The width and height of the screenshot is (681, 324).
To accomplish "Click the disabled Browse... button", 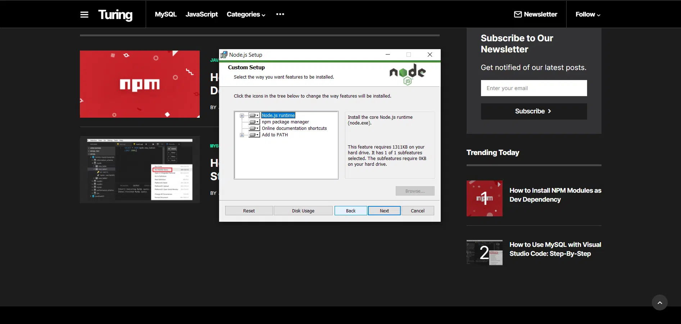I will pyautogui.click(x=415, y=191).
